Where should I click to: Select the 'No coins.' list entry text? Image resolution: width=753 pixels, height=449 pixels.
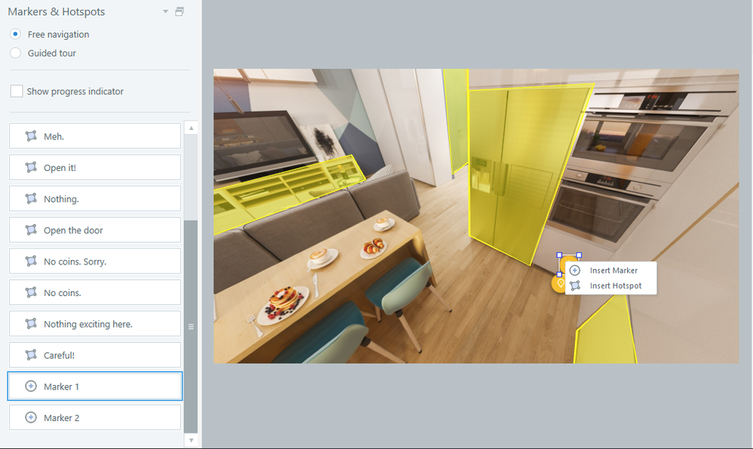(x=63, y=293)
